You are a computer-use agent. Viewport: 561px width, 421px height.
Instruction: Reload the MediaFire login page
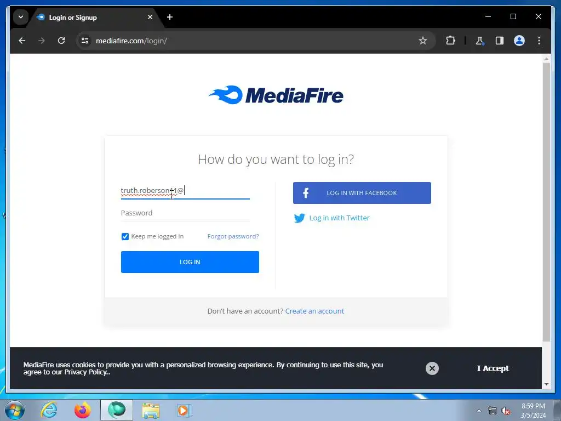pyautogui.click(x=61, y=41)
